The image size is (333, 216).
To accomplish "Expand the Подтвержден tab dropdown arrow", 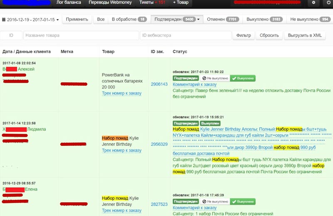I will click(199, 20).
